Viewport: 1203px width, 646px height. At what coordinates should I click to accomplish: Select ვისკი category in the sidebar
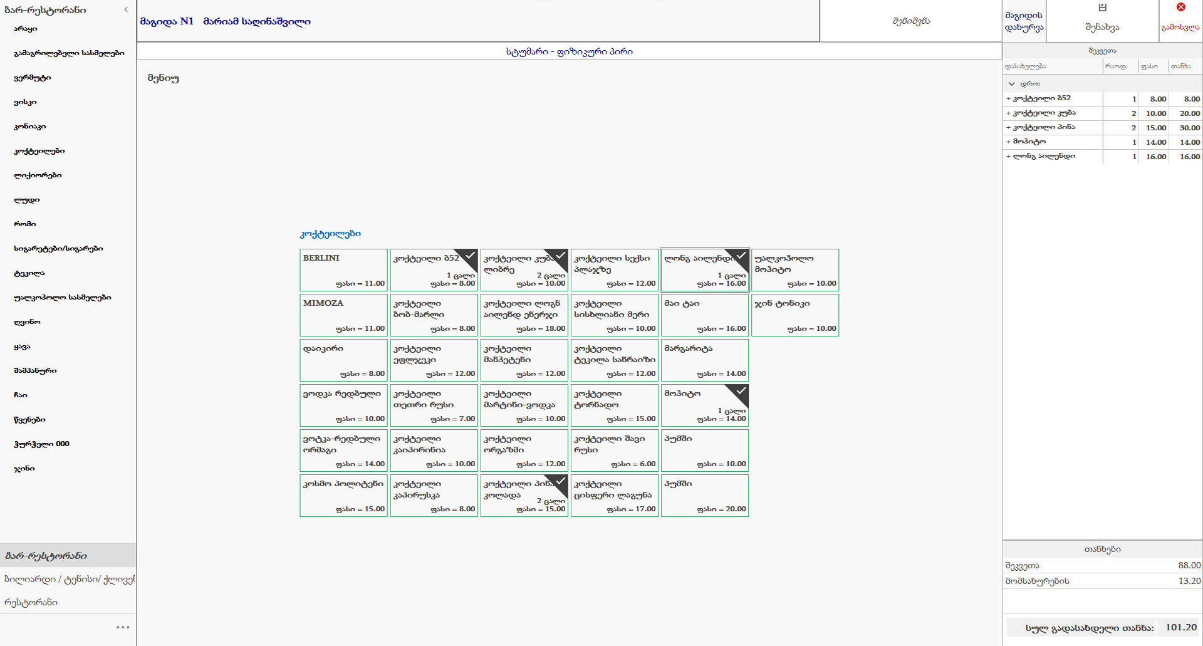[26, 102]
